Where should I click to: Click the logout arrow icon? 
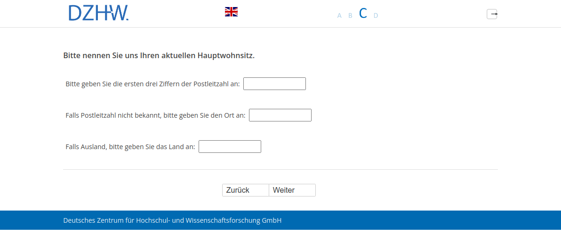coord(492,14)
